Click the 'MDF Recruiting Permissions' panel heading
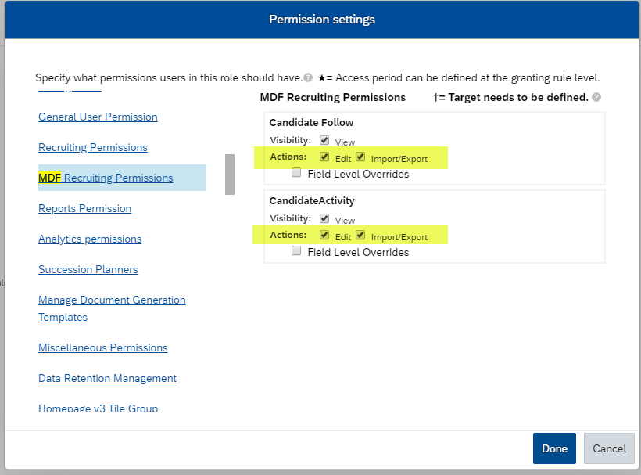The image size is (641, 475). [333, 97]
